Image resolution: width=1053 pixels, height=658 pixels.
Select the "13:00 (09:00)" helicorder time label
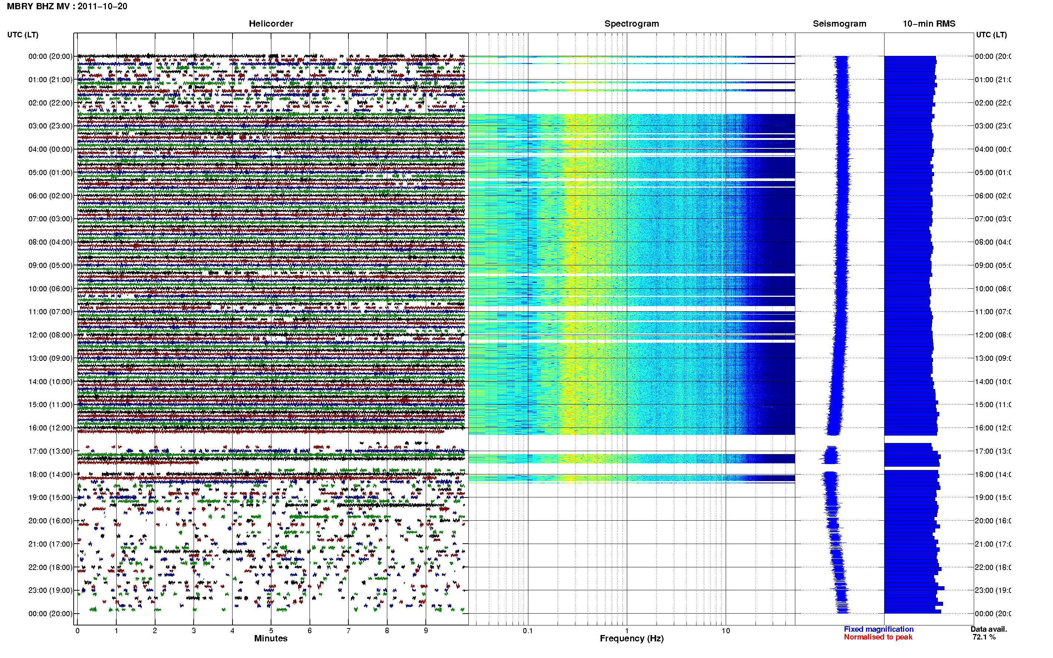[50, 358]
